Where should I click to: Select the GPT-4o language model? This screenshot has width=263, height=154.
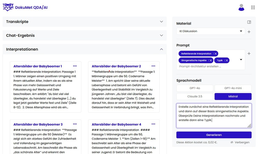pos(195,88)
